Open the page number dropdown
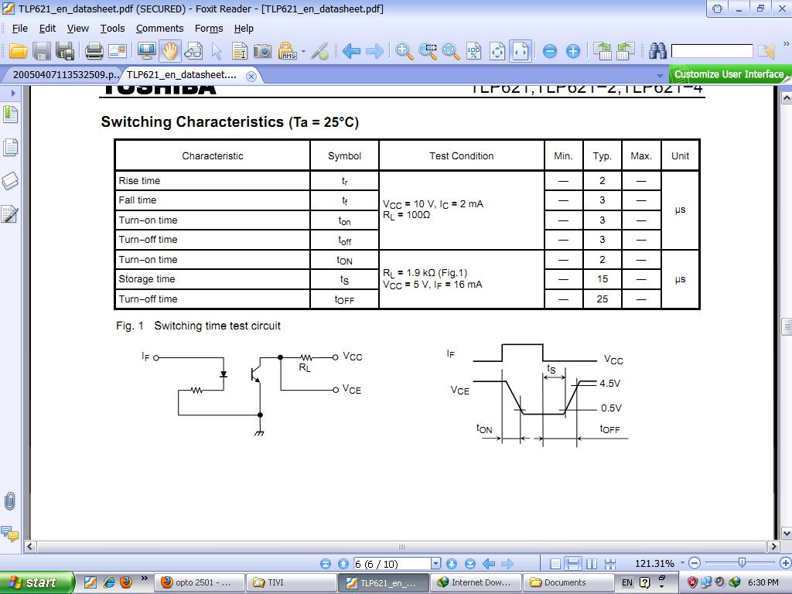The height and width of the screenshot is (594, 792). (435, 564)
